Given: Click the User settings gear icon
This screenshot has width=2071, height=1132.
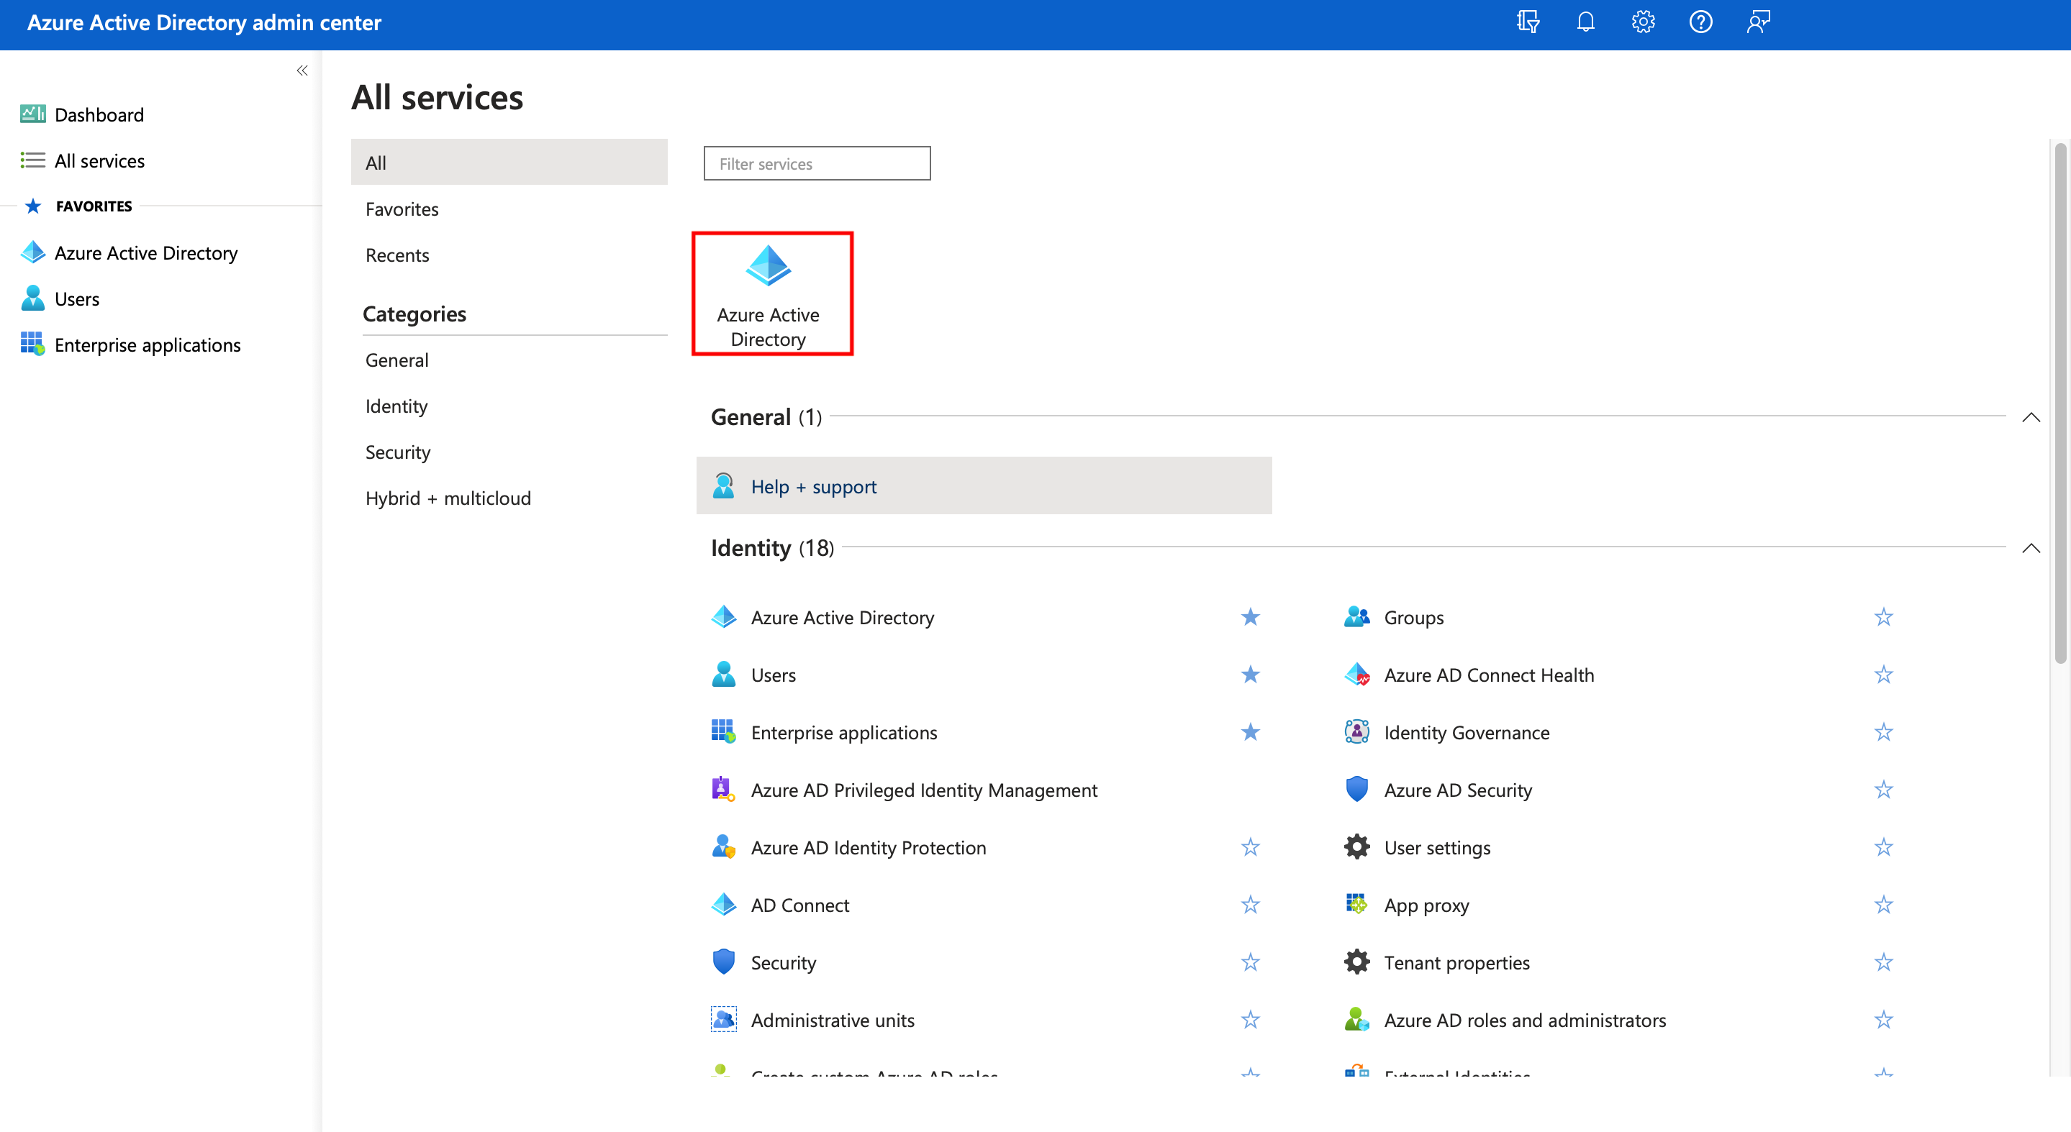Looking at the screenshot, I should (x=1356, y=846).
